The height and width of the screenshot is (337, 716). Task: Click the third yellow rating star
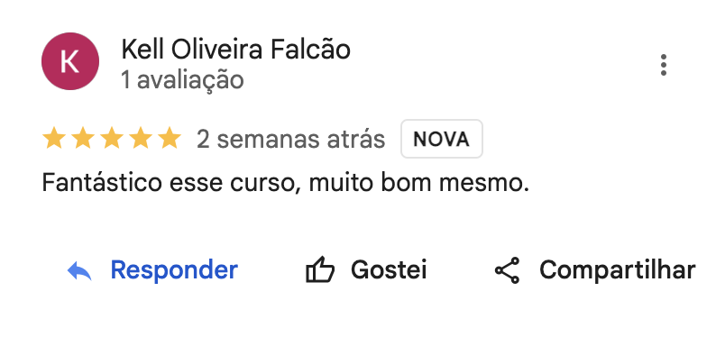(112, 138)
